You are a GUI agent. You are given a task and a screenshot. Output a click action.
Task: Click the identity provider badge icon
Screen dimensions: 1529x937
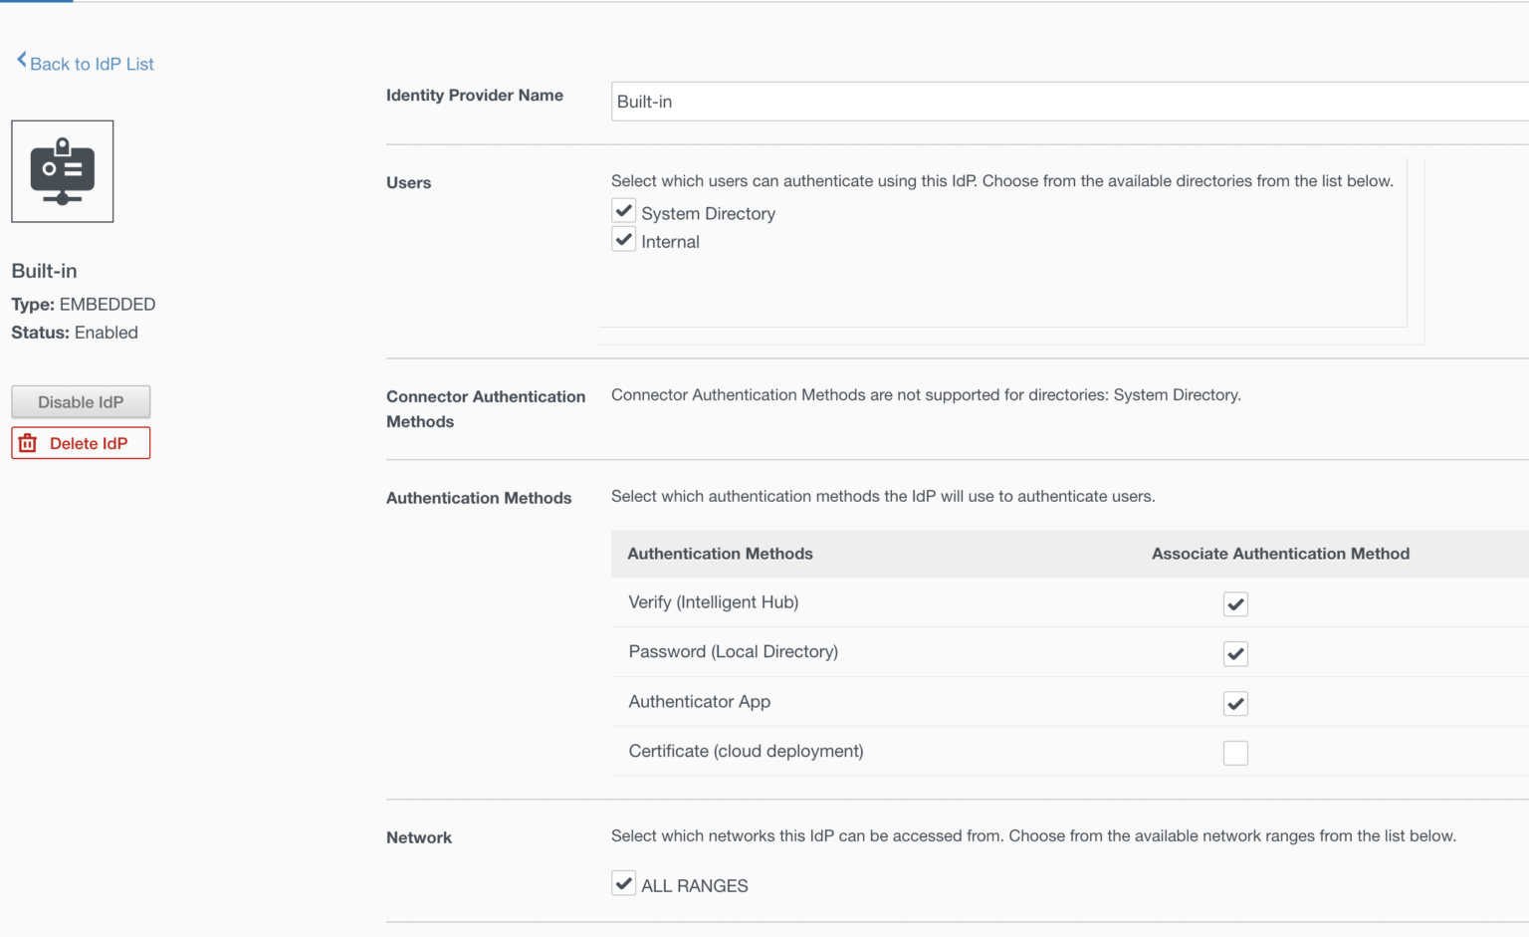(x=62, y=170)
